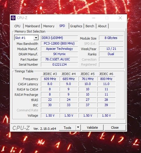Click the serial number 01221134
Viewport: 141px width, 153px height.
pyautogui.click(x=59, y=64)
